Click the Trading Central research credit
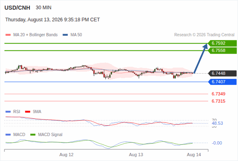This screenshot has height=161, width=238. pyautogui.click(x=204, y=35)
